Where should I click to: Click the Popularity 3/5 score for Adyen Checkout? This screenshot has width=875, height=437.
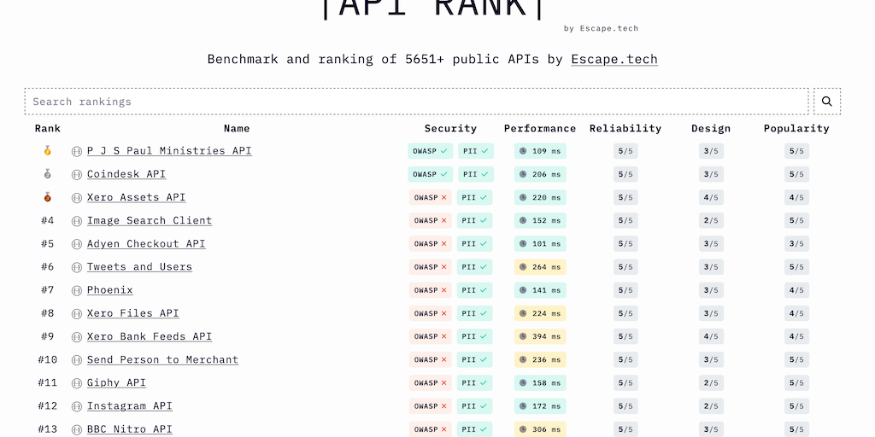pyautogui.click(x=796, y=243)
